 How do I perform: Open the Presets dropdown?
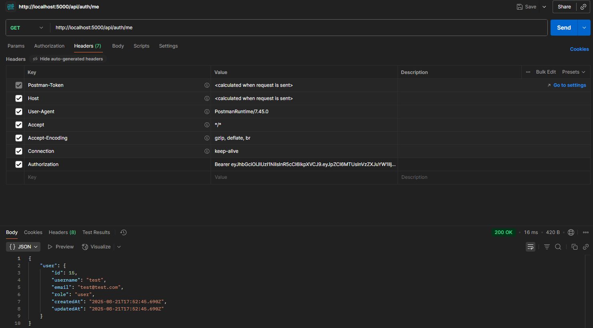[573, 72]
